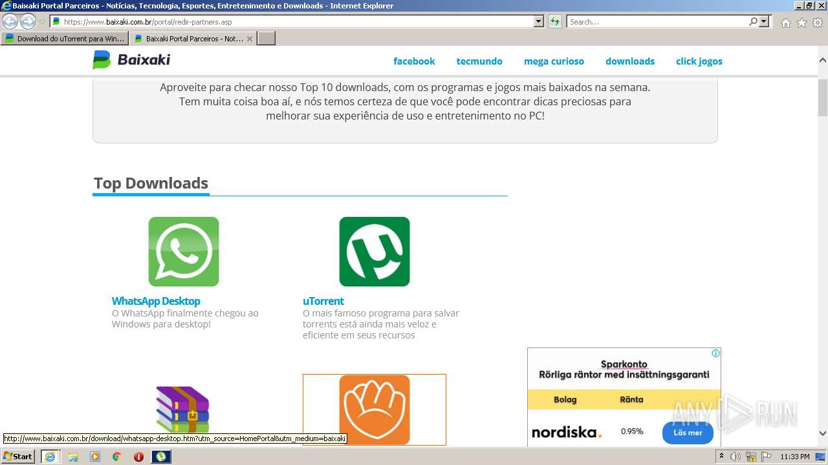This screenshot has width=828, height=465.
Task: Open the uTorrent app icon
Action: click(375, 251)
